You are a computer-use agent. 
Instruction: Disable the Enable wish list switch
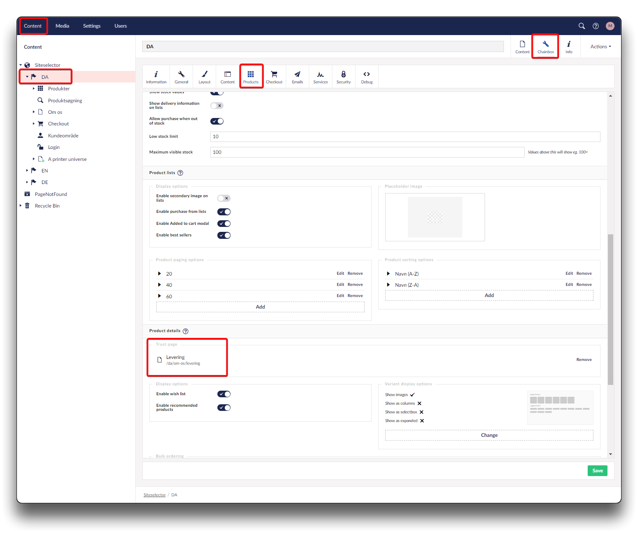click(x=224, y=394)
